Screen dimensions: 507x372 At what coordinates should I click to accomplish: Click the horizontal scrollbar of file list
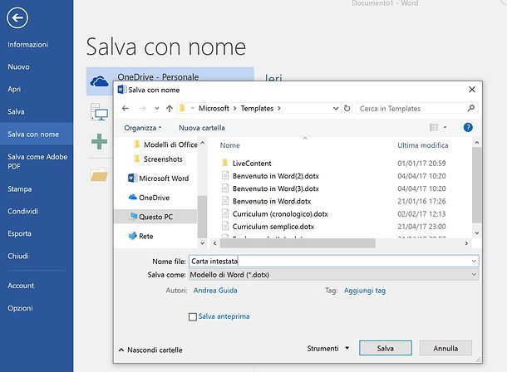pos(298,243)
